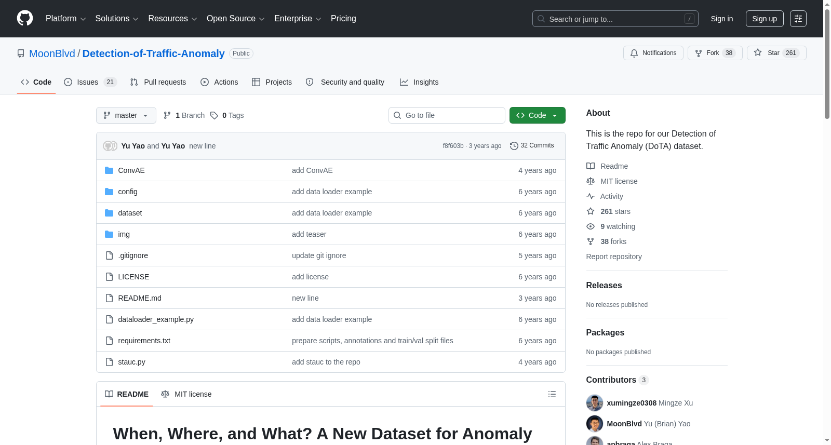Viewport: 831px width, 445px height.
Task: Open the Detection-of-Traffic-Anomaly repository link
Action: 154,53
